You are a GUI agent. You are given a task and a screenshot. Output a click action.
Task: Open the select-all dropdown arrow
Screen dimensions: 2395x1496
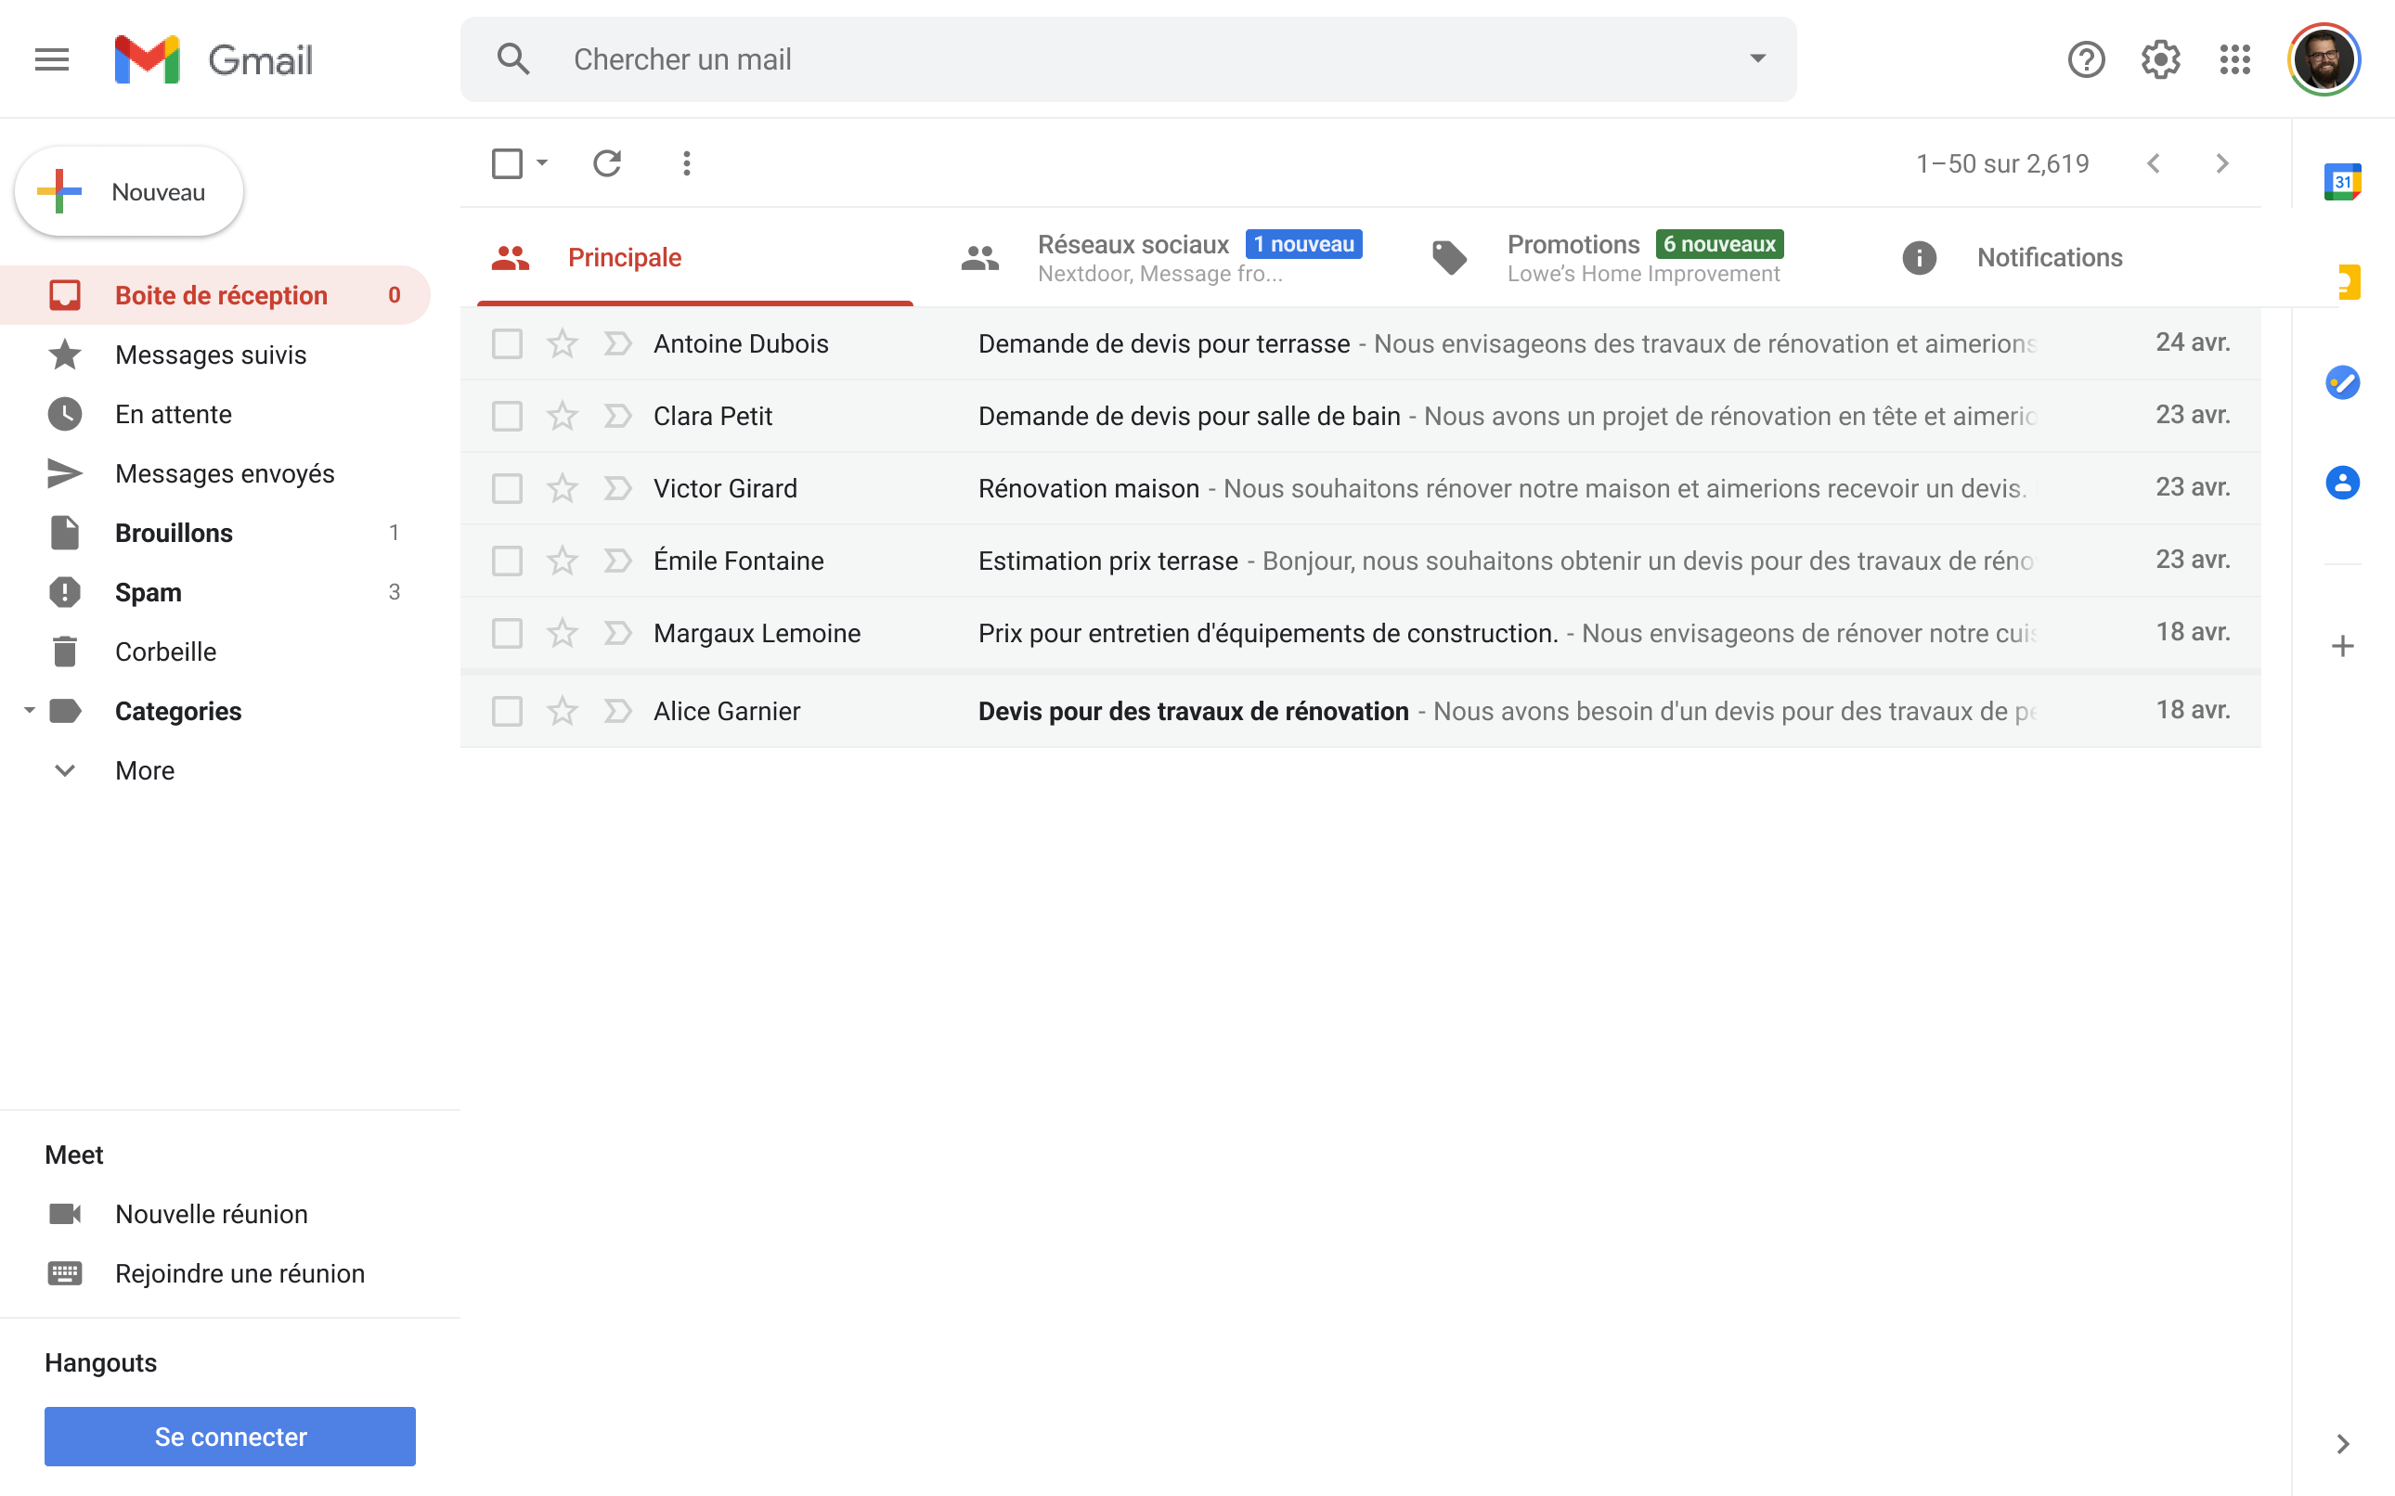[542, 163]
